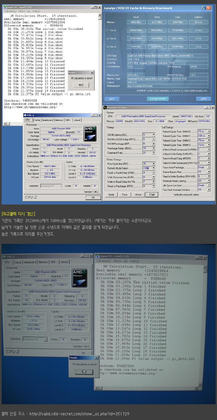Switch to Memory tab in upper CPU-Z
The image size is (217, 420).
(x=59, y=120)
